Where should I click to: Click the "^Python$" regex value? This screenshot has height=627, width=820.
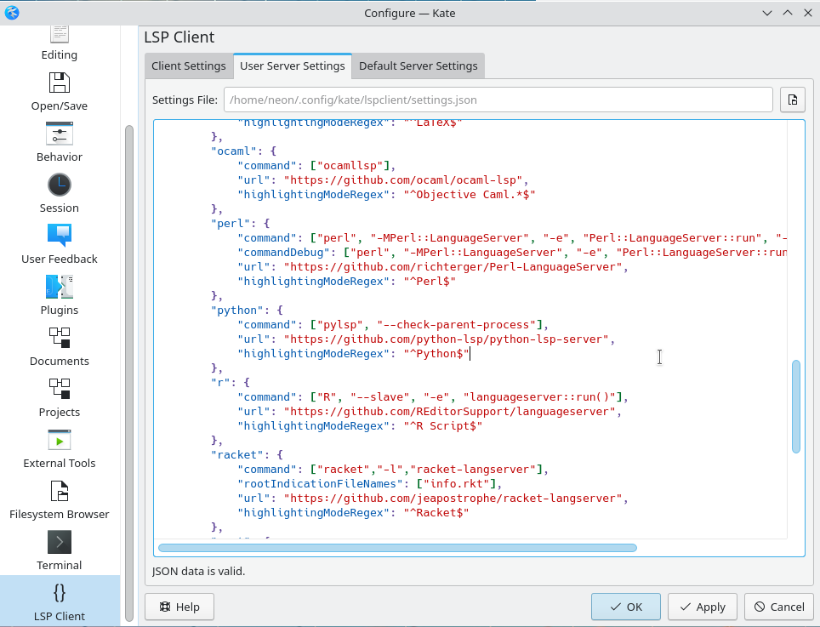[x=436, y=354]
